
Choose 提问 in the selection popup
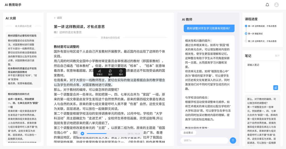121,72
